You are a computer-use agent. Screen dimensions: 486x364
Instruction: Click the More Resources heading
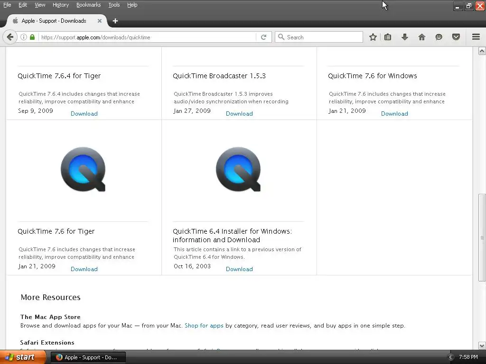pyautogui.click(x=50, y=297)
